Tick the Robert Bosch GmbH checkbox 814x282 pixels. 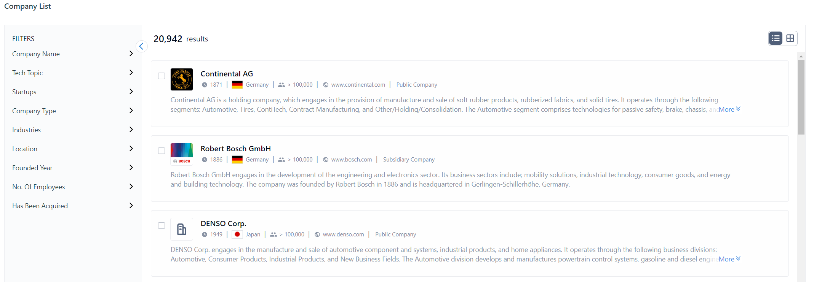(x=162, y=151)
